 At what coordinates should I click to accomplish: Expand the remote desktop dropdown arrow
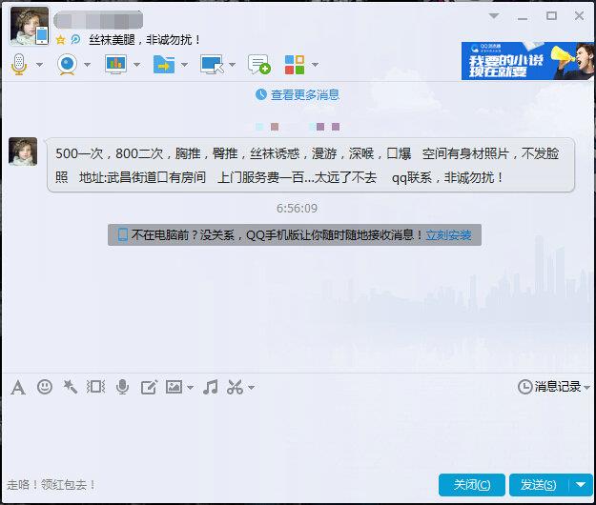pyautogui.click(x=233, y=65)
